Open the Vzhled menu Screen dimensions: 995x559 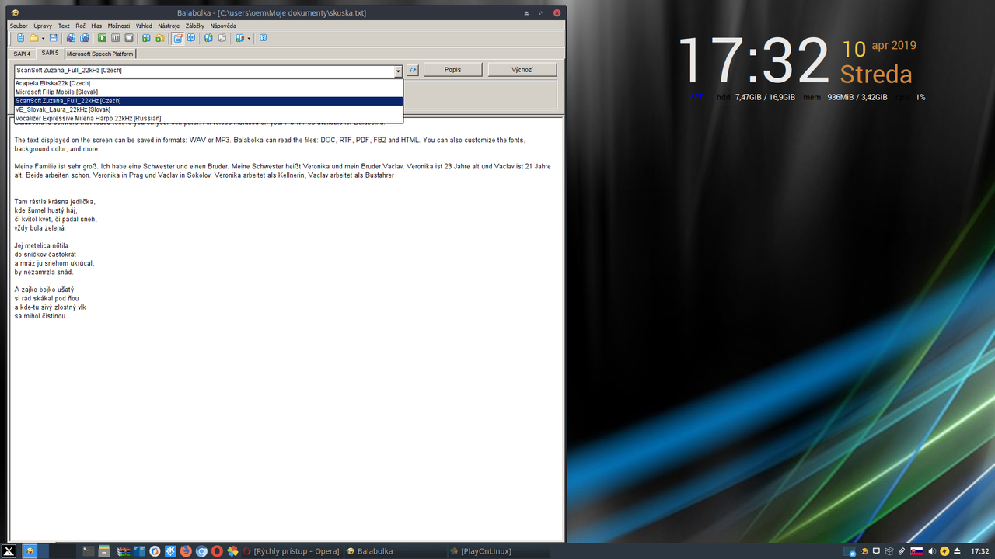144,26
